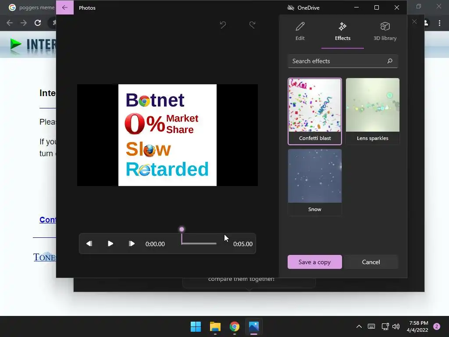The width and height of the screenshot is (449, 337).
Task: Select the Confetti blast effect
Action: coord(315,111)
